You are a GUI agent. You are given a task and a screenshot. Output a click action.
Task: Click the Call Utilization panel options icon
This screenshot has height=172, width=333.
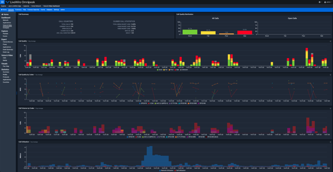point(330,142)
